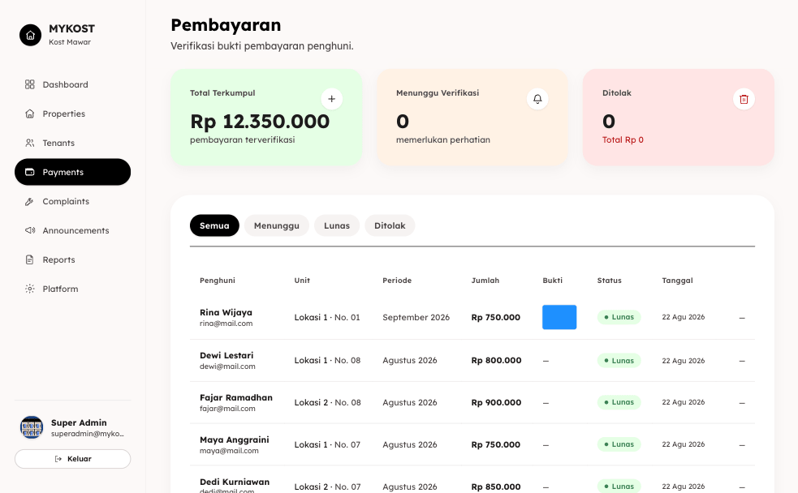Click the Periode column header
This screenshot has height=493, width=798.
click(397, 281)
